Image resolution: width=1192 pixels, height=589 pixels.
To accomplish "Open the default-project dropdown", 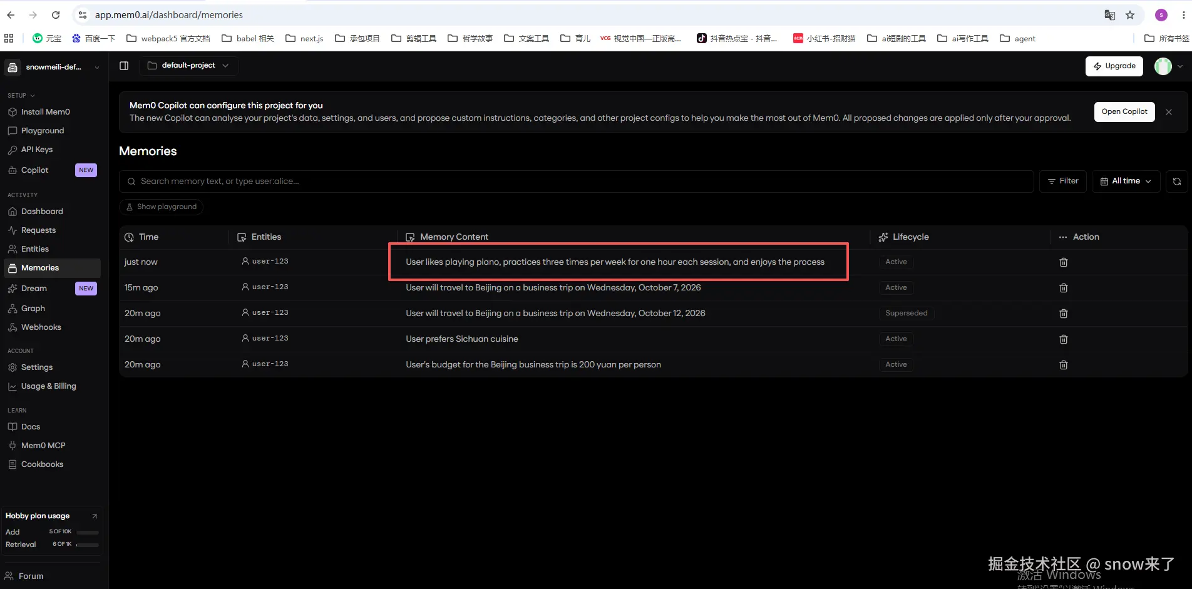I will (188, 66).
